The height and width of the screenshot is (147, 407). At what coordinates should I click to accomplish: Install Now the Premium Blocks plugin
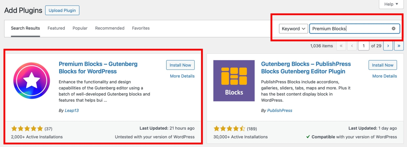(x=180, y=65)
